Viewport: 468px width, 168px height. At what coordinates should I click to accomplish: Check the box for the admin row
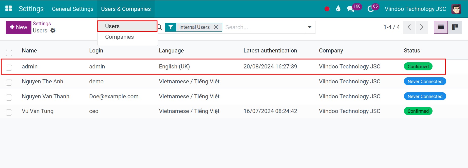9,67
